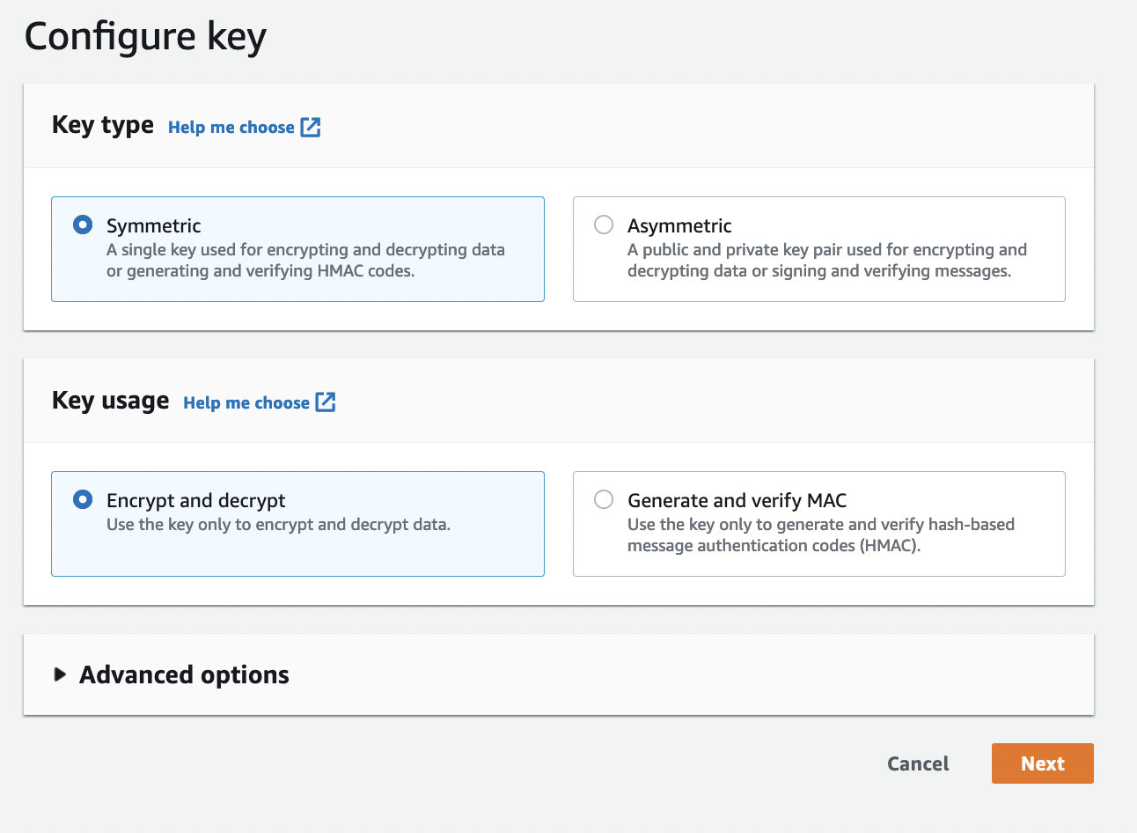Click the encrypt and decrypt data description
This screenshot has width=1137, height=833.
[278, 525]
